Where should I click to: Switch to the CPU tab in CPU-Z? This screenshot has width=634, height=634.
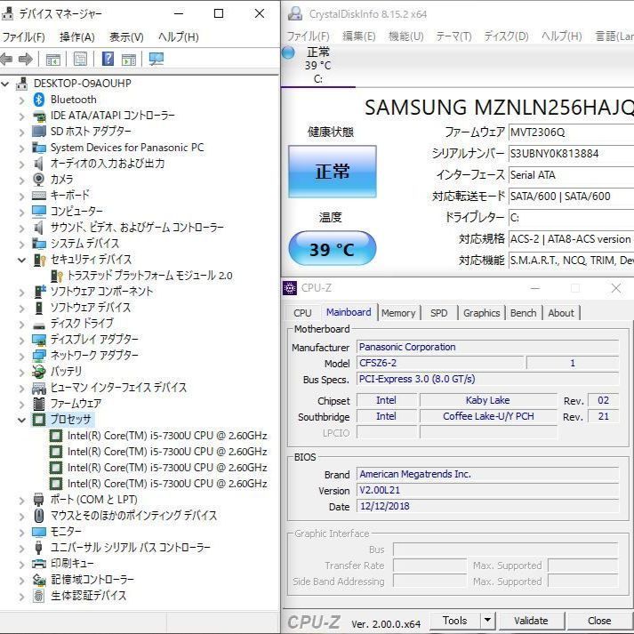tap(302, 313)
